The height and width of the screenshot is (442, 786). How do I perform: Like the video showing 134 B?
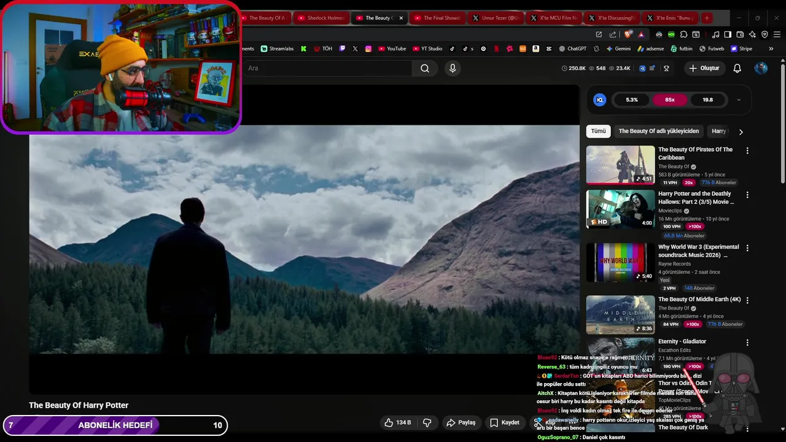click(x=397, y=422)
